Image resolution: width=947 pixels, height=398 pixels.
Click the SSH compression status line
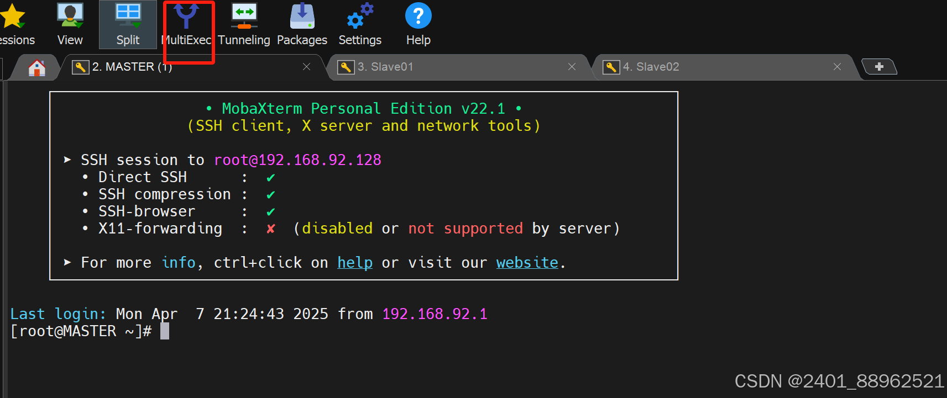point(179,194)
